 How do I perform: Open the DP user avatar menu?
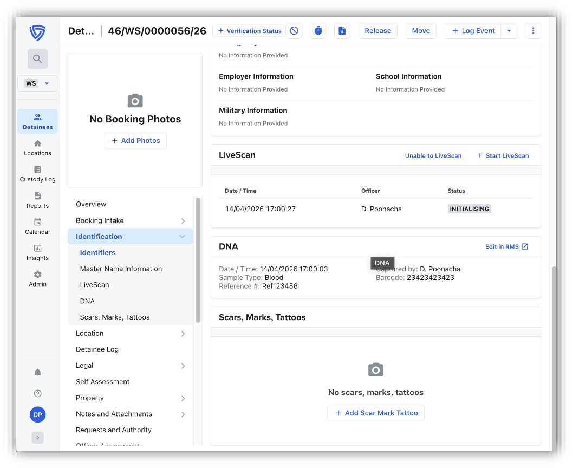coord(37,414)
